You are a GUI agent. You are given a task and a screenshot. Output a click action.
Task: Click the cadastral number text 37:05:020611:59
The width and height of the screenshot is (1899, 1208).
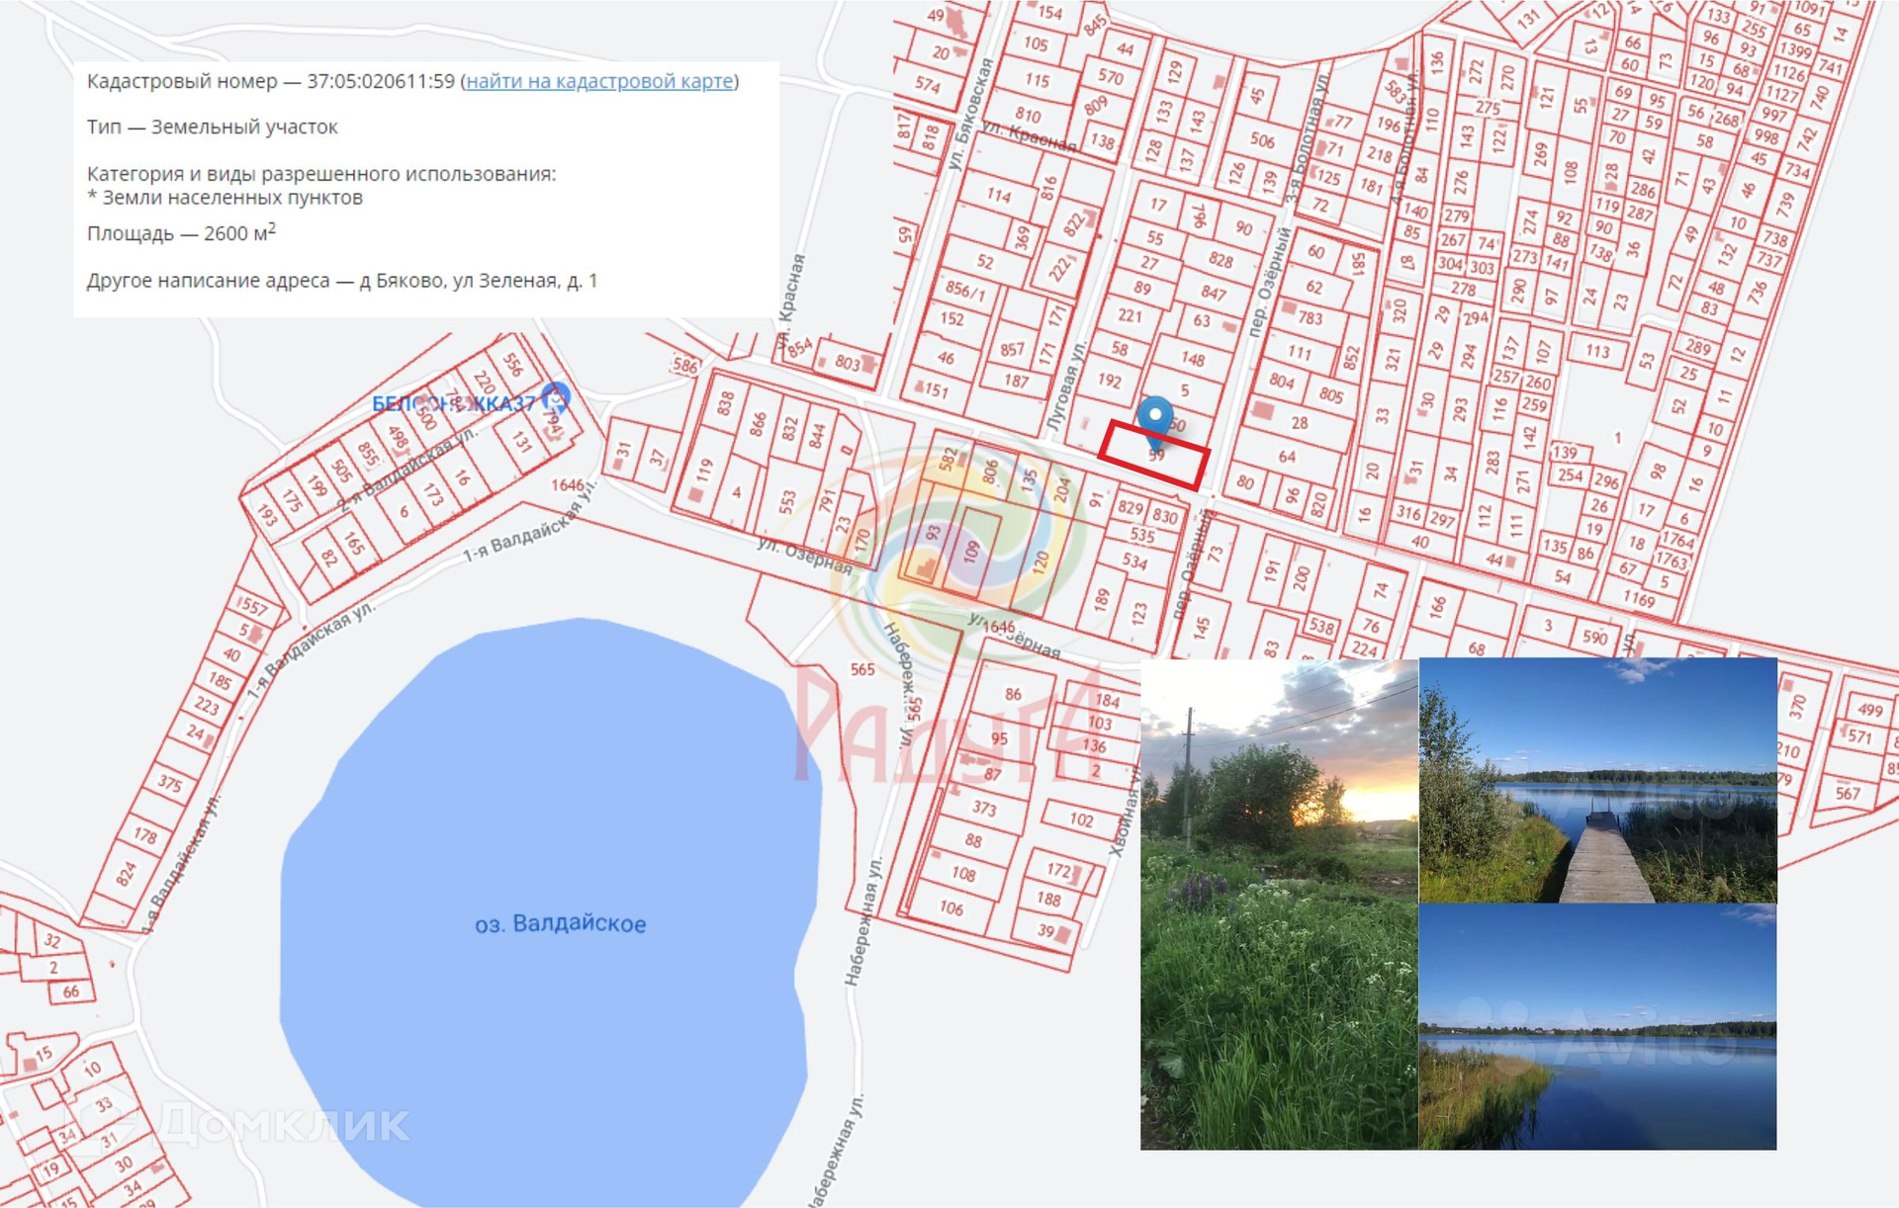tap(380, 81)
